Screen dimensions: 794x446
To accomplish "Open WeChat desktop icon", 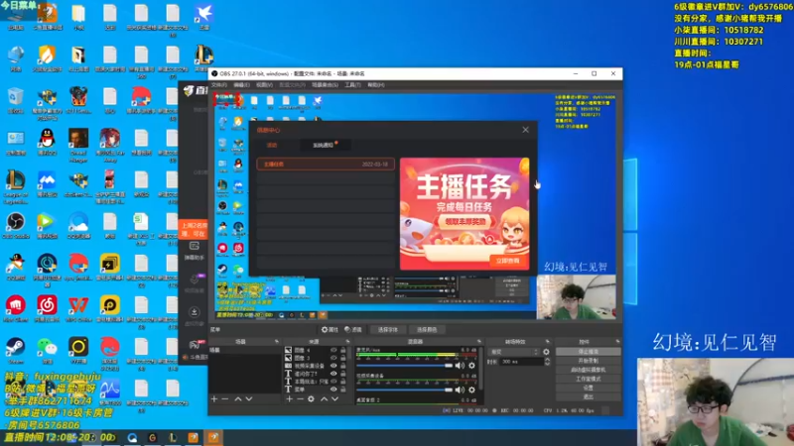I will tap(47, 350).
